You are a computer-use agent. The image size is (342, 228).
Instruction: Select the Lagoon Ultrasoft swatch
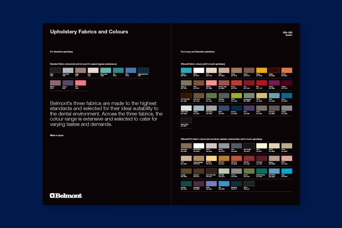point(186,70)
